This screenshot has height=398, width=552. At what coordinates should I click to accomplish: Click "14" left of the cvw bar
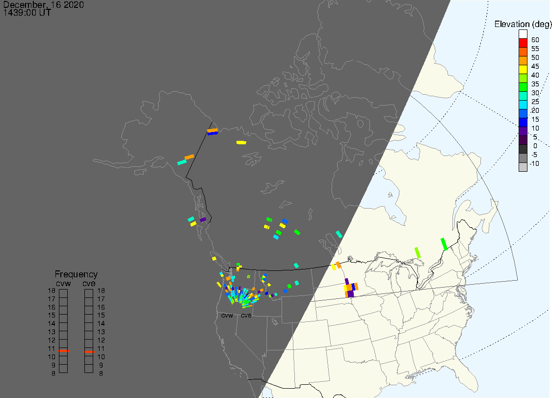[52, 323]
